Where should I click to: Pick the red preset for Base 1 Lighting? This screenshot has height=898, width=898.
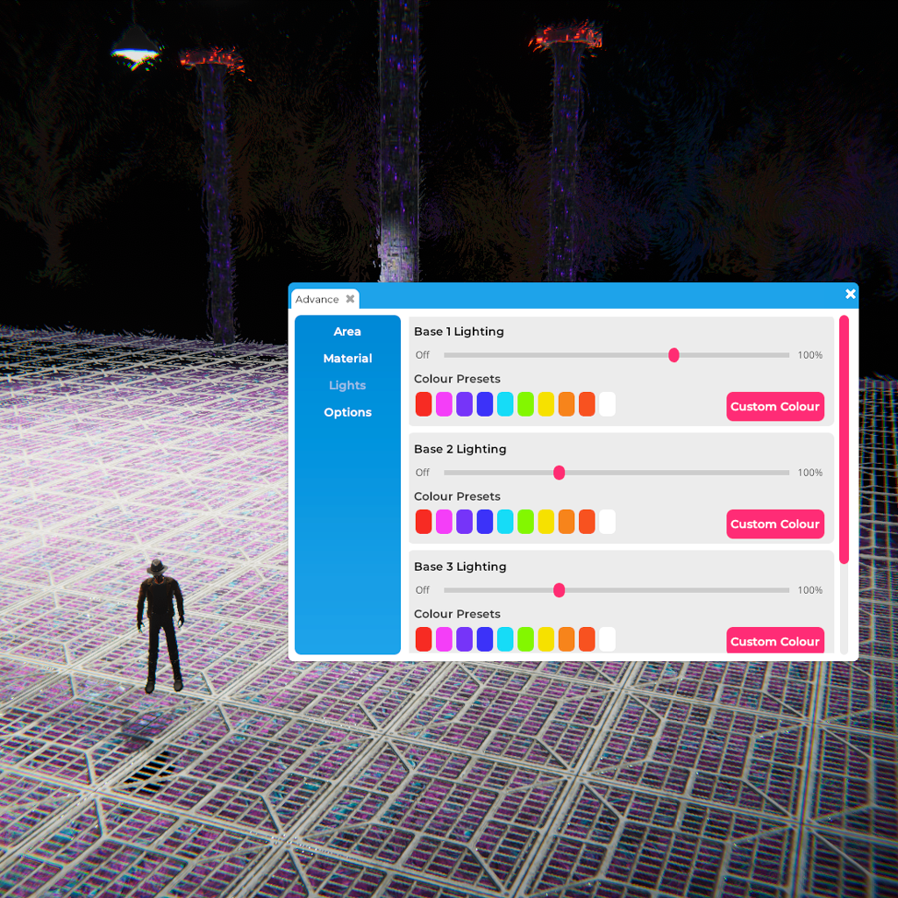(424, 404)
